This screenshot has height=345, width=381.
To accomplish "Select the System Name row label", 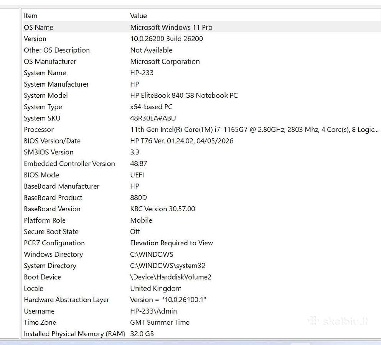I will [45, 73].
